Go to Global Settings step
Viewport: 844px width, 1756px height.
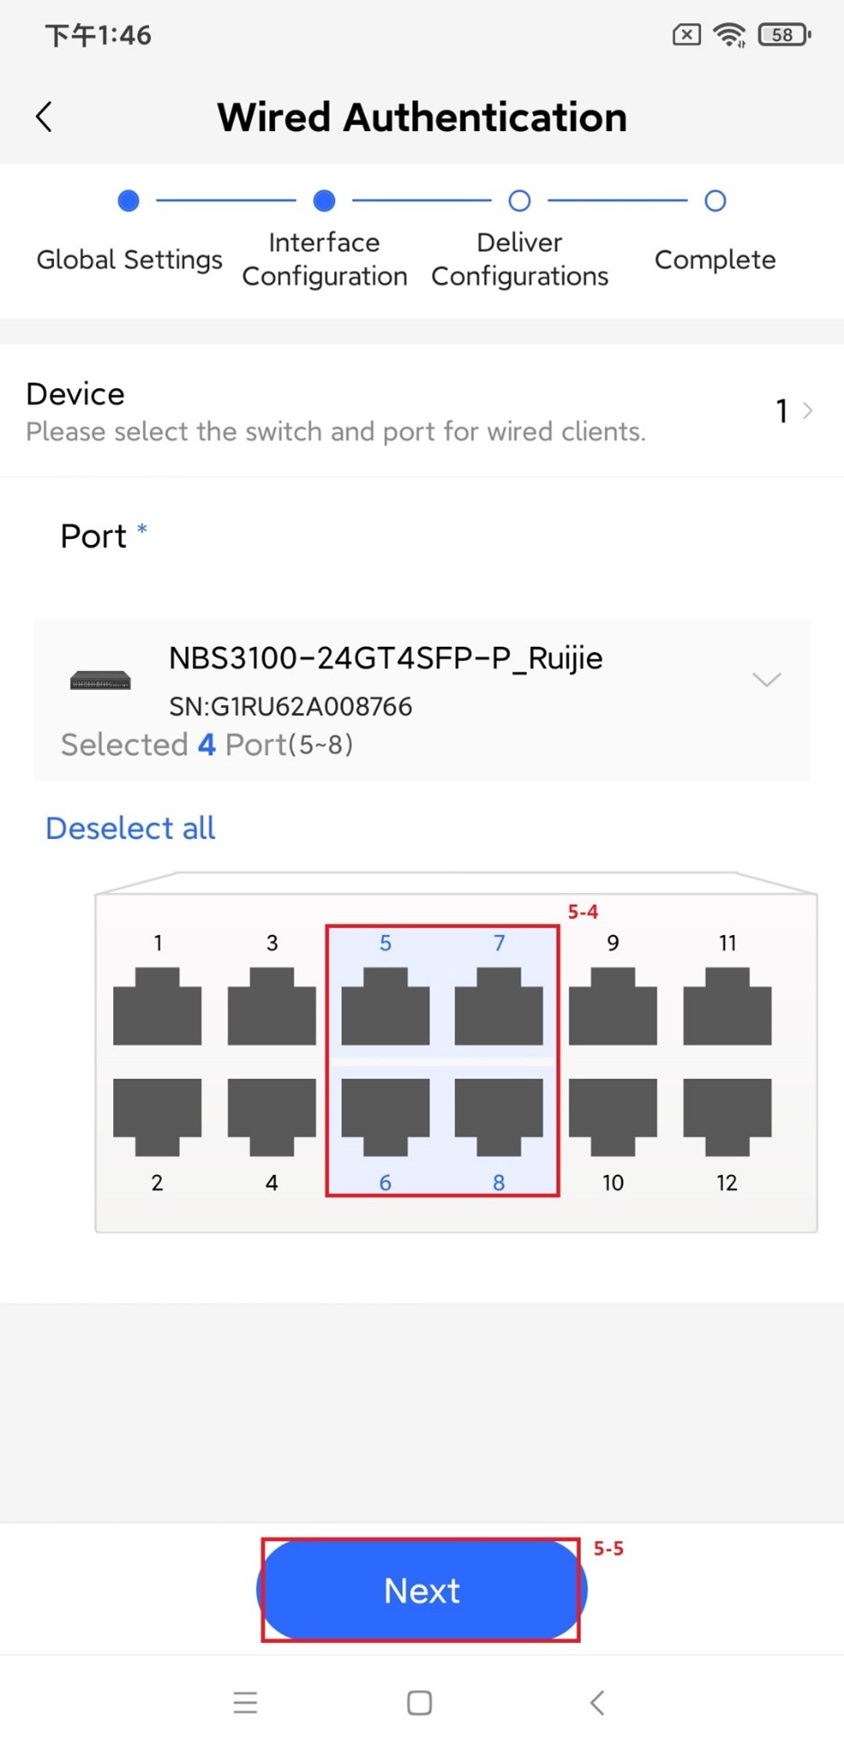pos(128,201)
